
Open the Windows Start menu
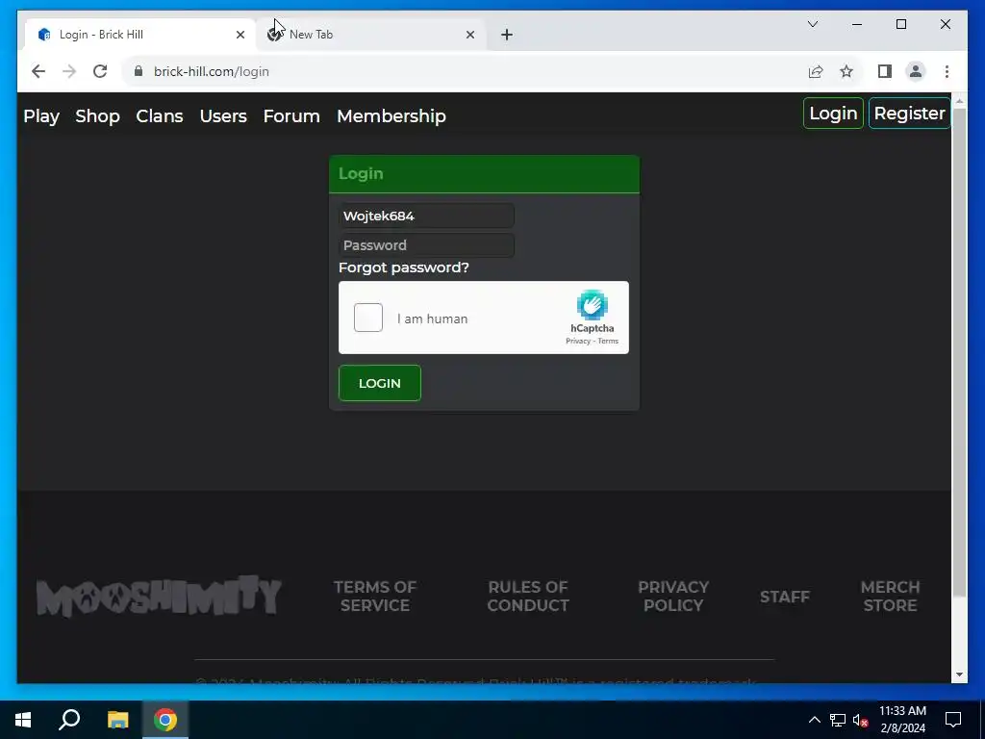click(x=23, y=720)
